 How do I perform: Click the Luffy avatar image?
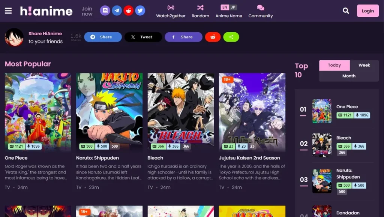14,37
